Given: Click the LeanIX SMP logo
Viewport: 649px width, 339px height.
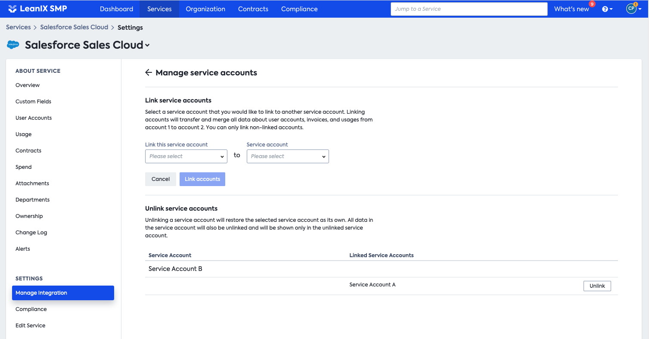Looking at the screenshot, I should pos(37,9).
